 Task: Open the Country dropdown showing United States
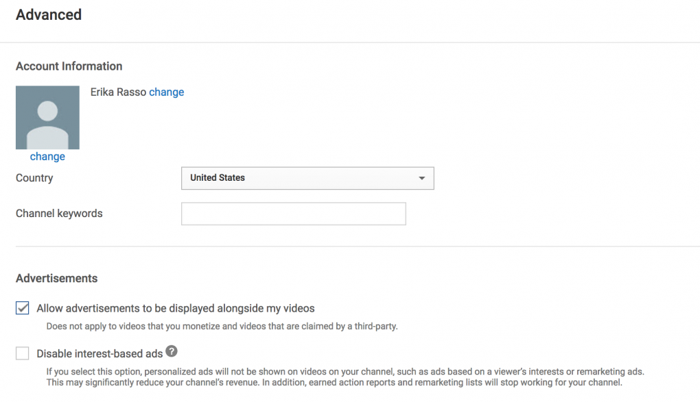tap(307, 178)
